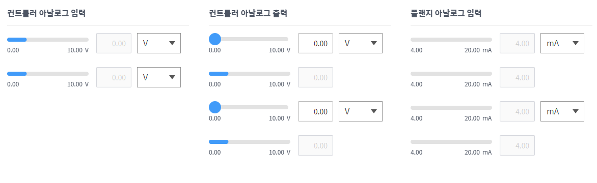The image size is (597, 183).
Task: Click first slider bar in 컨트롤러 아날로그 입력
Action: coord(47,40)
